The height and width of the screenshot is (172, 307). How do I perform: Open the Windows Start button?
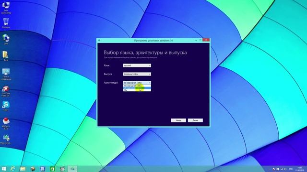pyautogui.click(x=4, y=169)
